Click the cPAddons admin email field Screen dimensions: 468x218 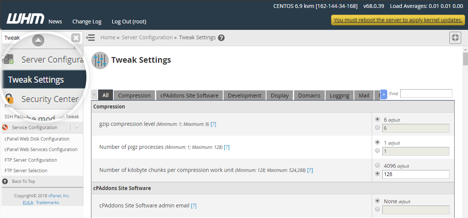pos(416,210)
